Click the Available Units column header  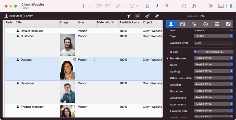pyautogui.click(x=130, y=24)
